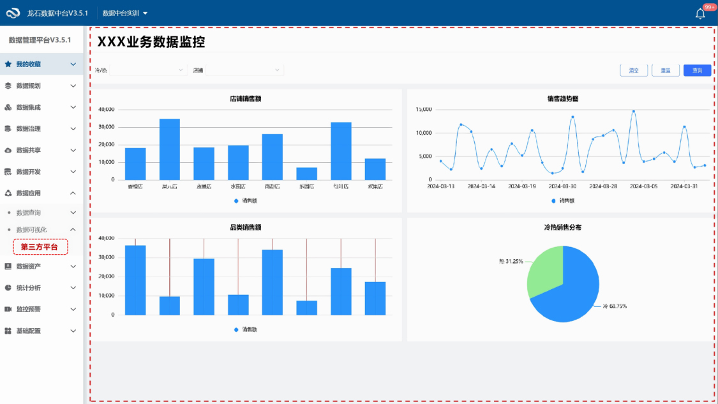718x404 pixels.
Task: Open the 数据中台实训 dropdown in header
Action: tap(125, 13)
